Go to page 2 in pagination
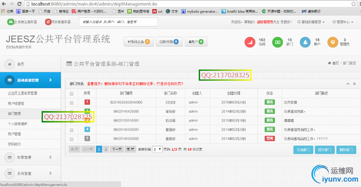Screen dimensions: 361x187 coord(106,150)
